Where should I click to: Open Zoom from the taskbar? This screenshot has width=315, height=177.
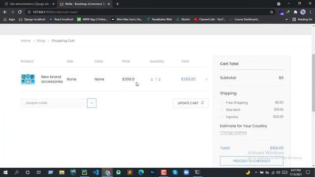(x=186, y=173)
